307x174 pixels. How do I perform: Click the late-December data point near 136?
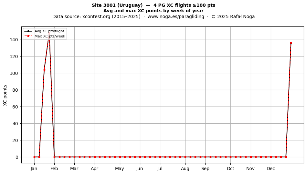click(x=291, y=43)
